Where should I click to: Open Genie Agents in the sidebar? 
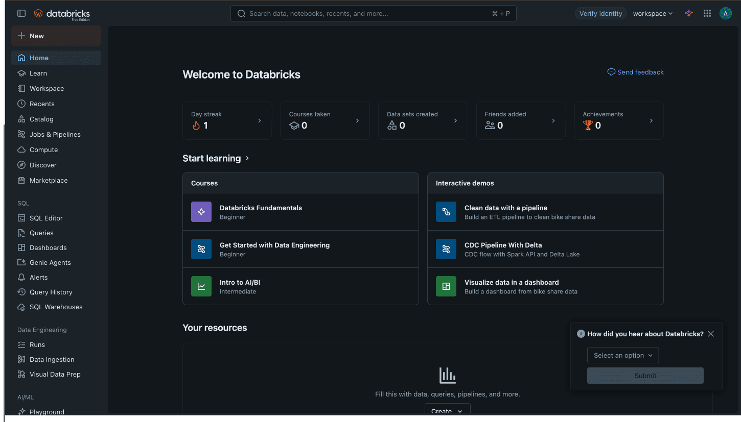click(x=56, y=262)
